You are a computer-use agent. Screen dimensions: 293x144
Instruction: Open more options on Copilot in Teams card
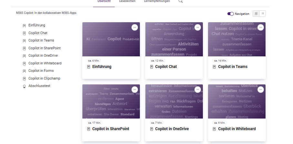coord(260,27)
